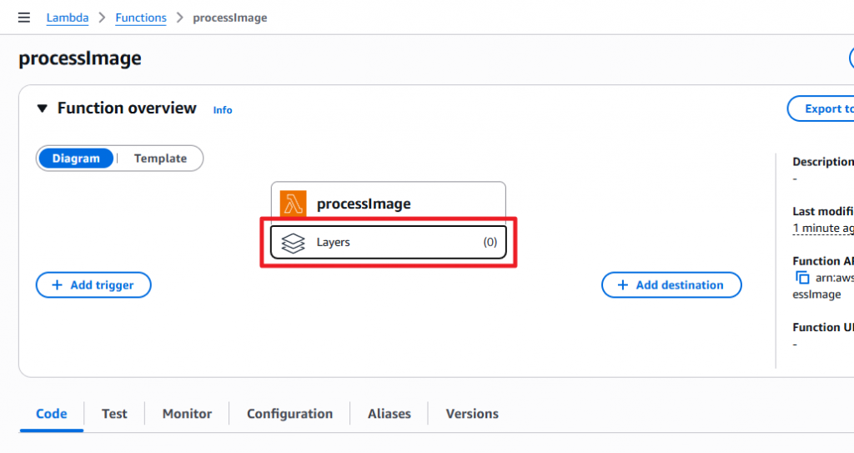Select the Aliases tab
The image size is (854, 453).
(x=389, y=414)
